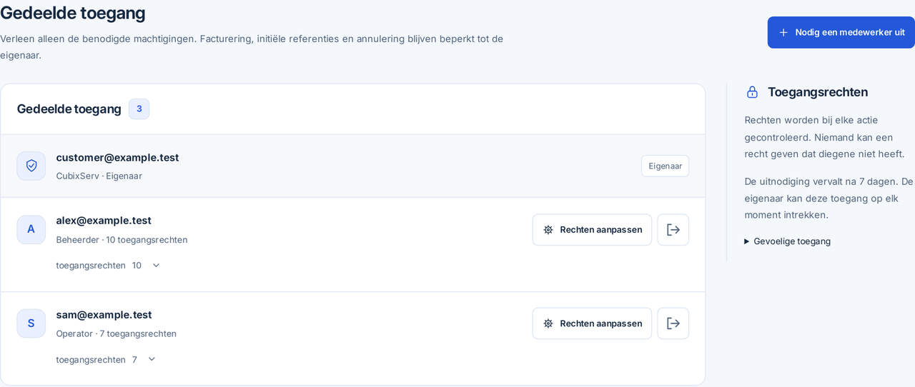Select the alex@example.test email text
Image resolution: width=915 pixels, height=387 pixels.
tap(104, 221)
